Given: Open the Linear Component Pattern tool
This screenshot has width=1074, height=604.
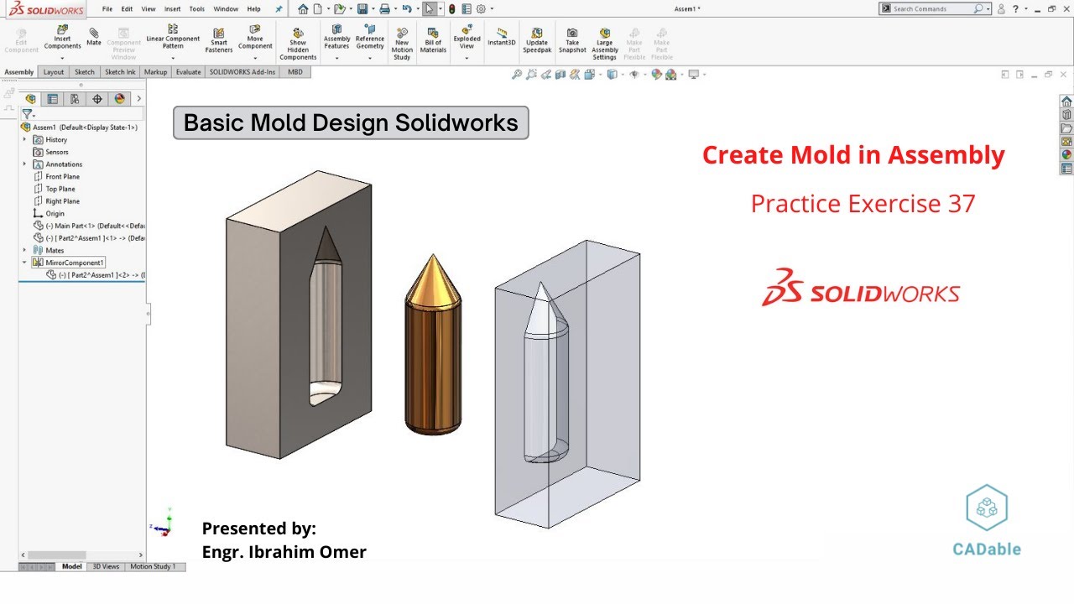Looking at the screenshot, I should pos(173,37).
